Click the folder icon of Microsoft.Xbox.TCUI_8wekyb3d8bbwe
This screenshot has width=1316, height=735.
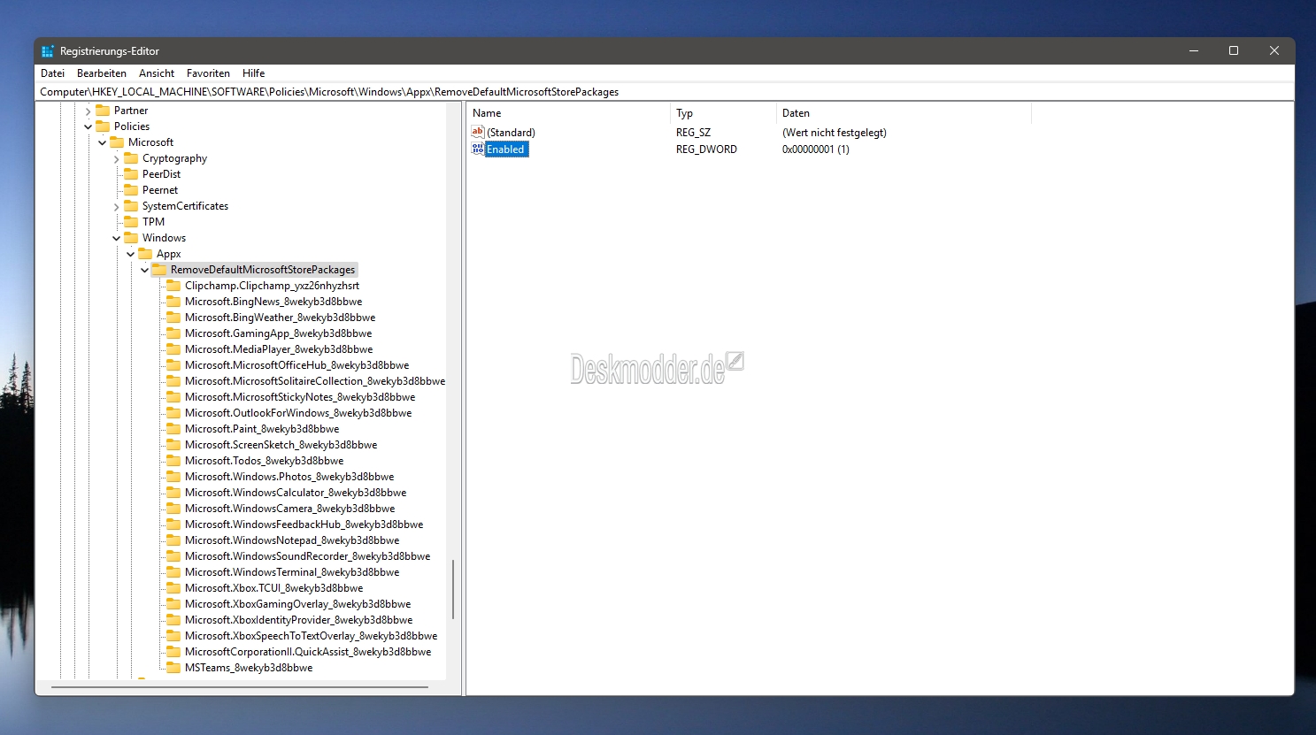pos(173,588)
